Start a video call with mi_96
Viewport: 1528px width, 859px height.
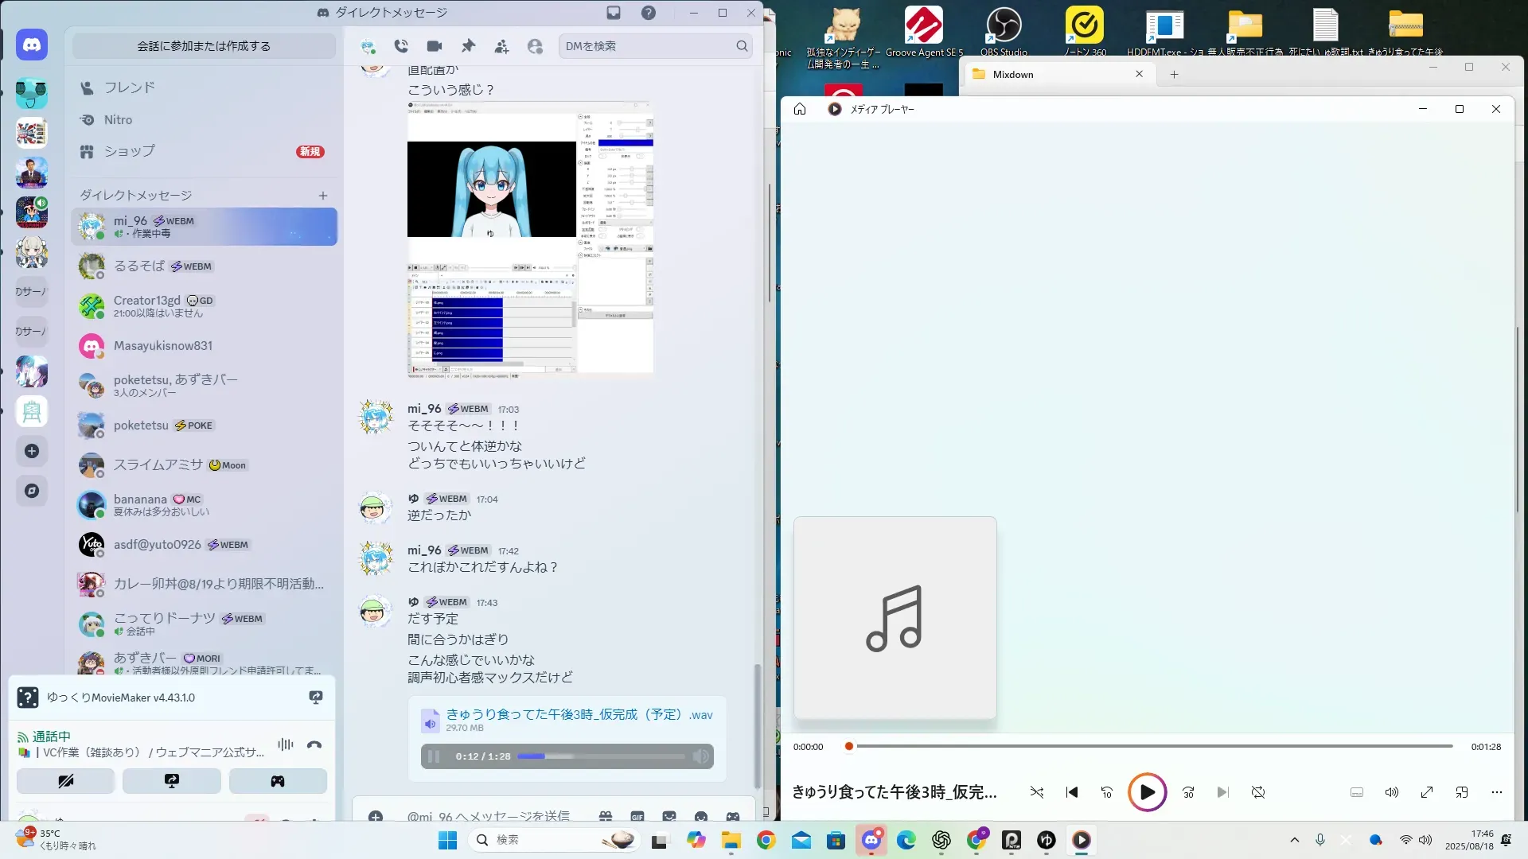pos(435,46)
